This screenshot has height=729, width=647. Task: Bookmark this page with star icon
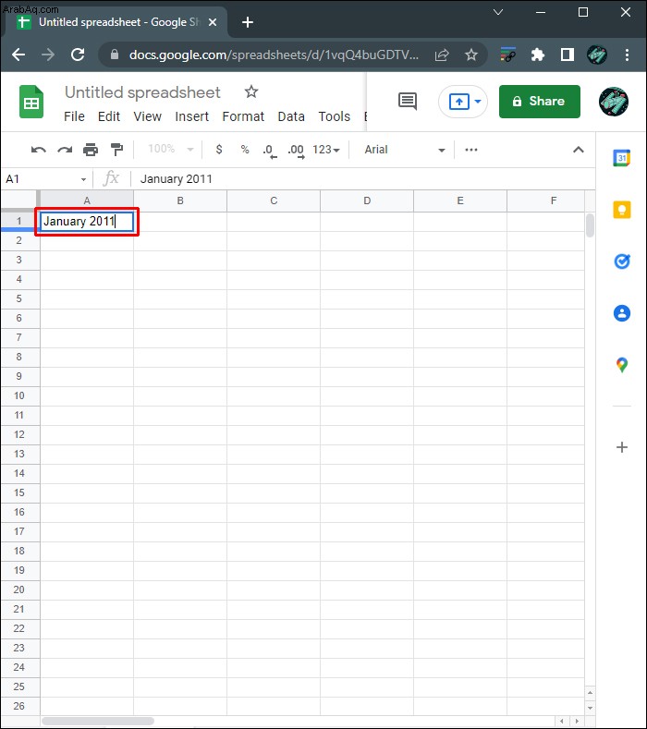click(x=471, y=55)
